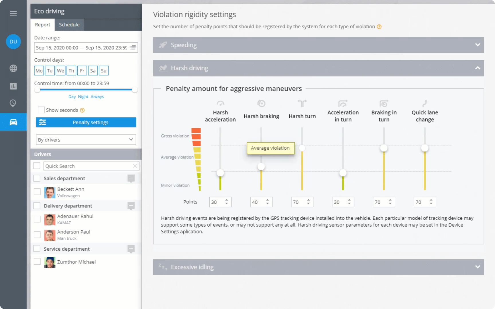Collapse the Service department group
The width and height of the screenshot is (495, 309).
pyautogui.click(x=131, y=249)
